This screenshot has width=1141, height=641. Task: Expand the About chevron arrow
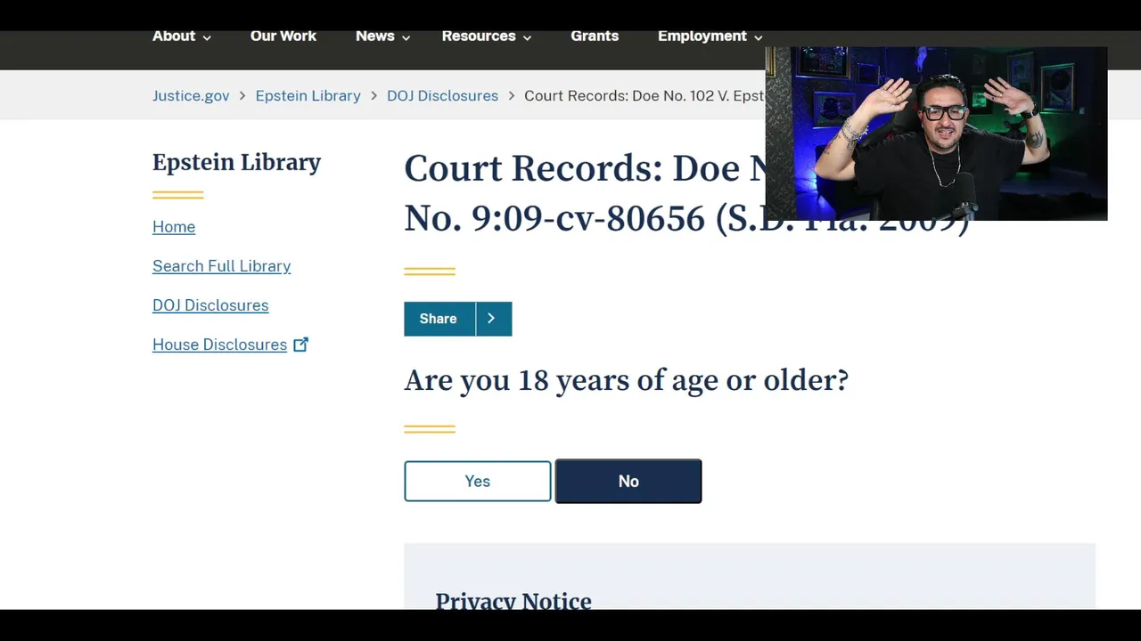point(207,37)
